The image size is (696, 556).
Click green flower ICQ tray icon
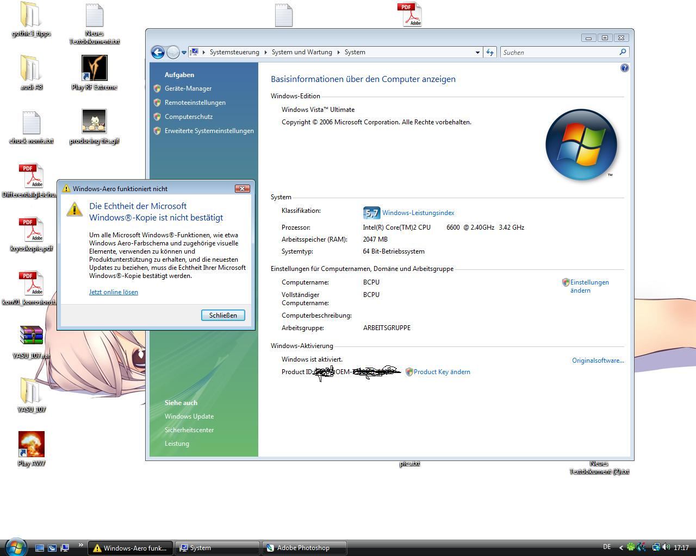[631, 547]
